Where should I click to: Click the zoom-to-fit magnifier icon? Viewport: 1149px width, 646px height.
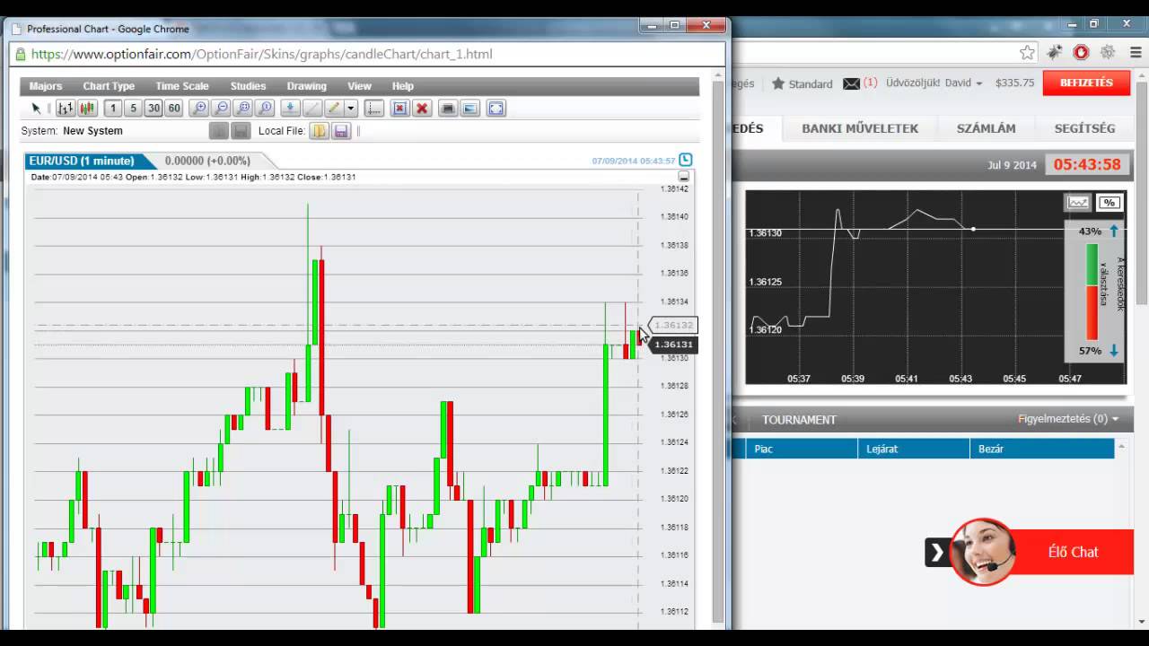[242, 109]
